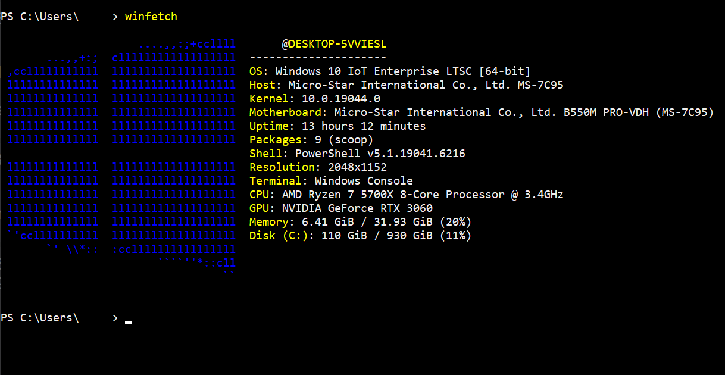The image size is (725, 375).
Task: Click the blinking cursor at bottom prompt
Action: coord(128,322)
